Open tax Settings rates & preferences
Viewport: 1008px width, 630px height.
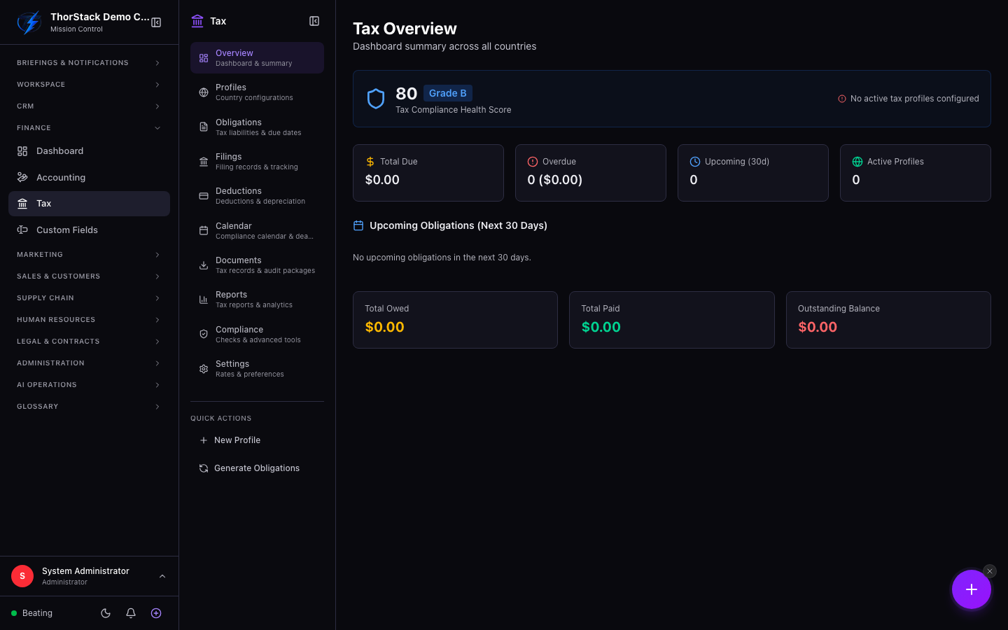coord(257,369)
